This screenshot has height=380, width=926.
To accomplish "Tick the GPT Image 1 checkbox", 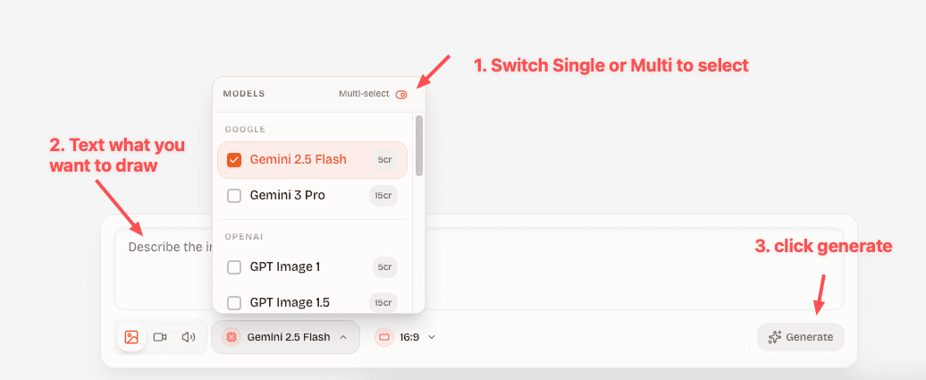I will coord(234,266).
